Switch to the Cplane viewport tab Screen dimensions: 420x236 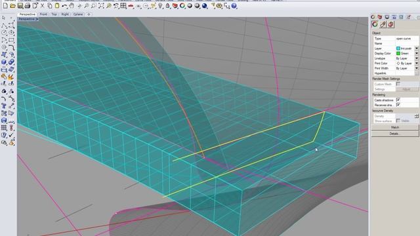click(x=78, y=14)
